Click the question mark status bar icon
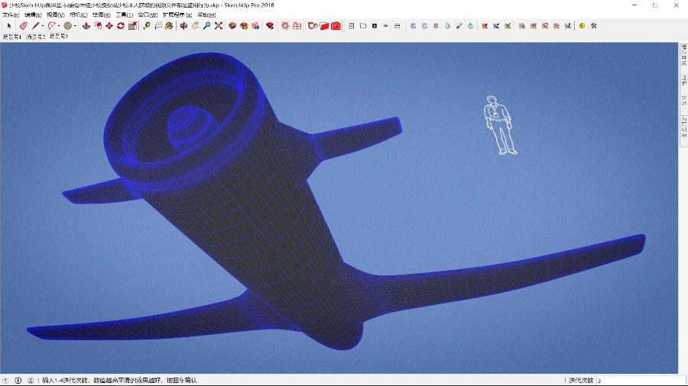This screenshot has height=386, width=688. (5, 381)
